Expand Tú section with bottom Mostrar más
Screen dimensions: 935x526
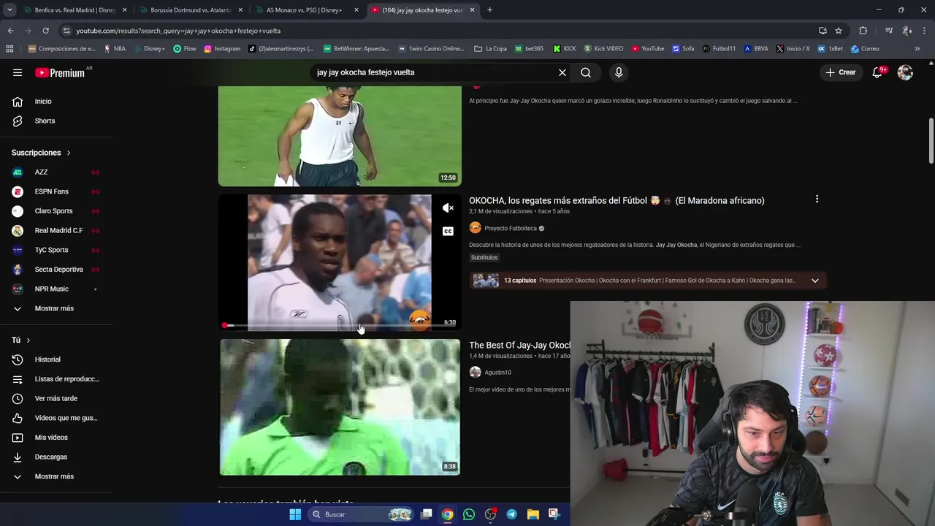pos(56,476)
